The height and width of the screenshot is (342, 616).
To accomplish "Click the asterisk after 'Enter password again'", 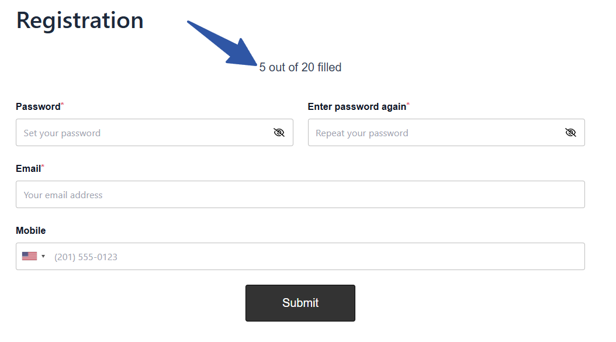I will (x=408, y=105).
